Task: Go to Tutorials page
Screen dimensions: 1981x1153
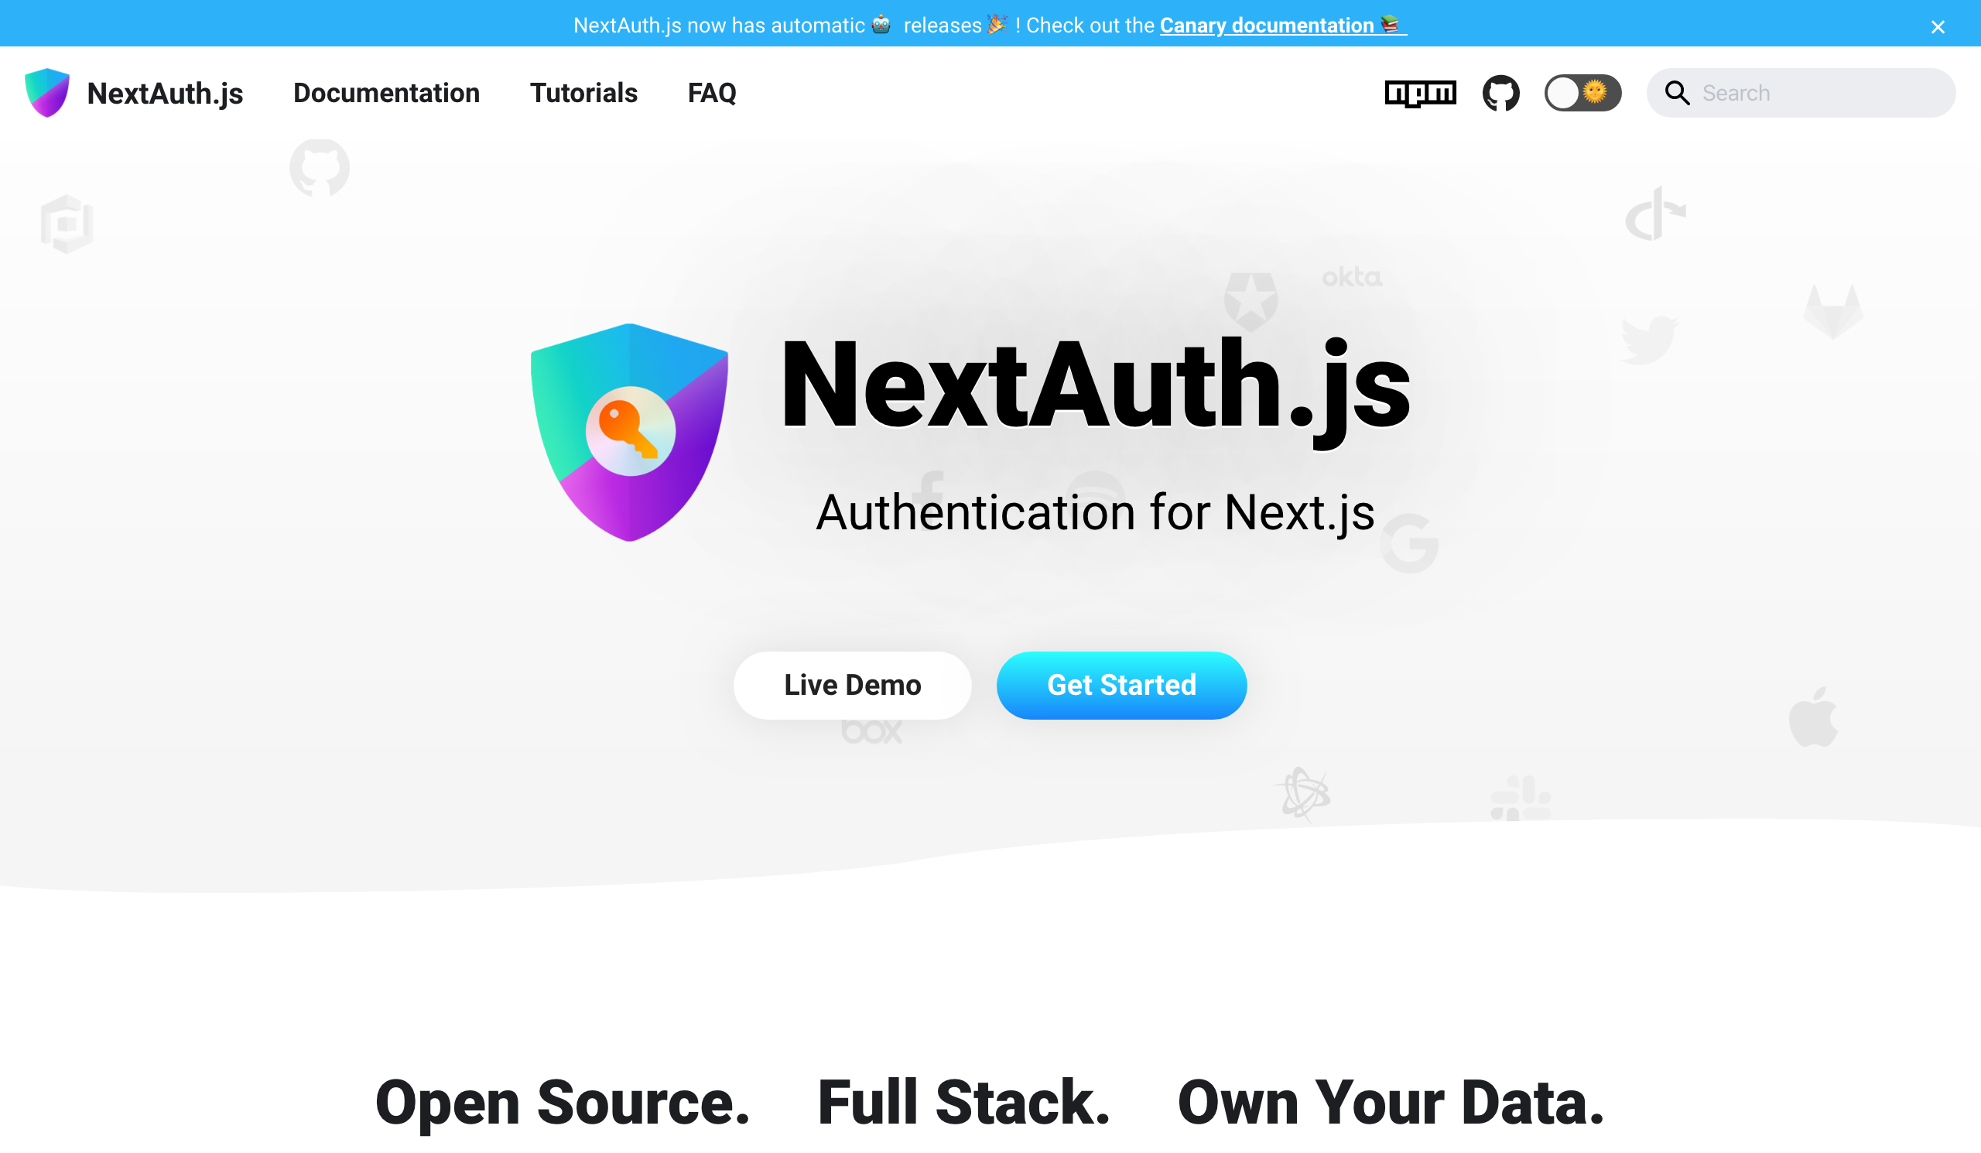Action: click(583, 93)
